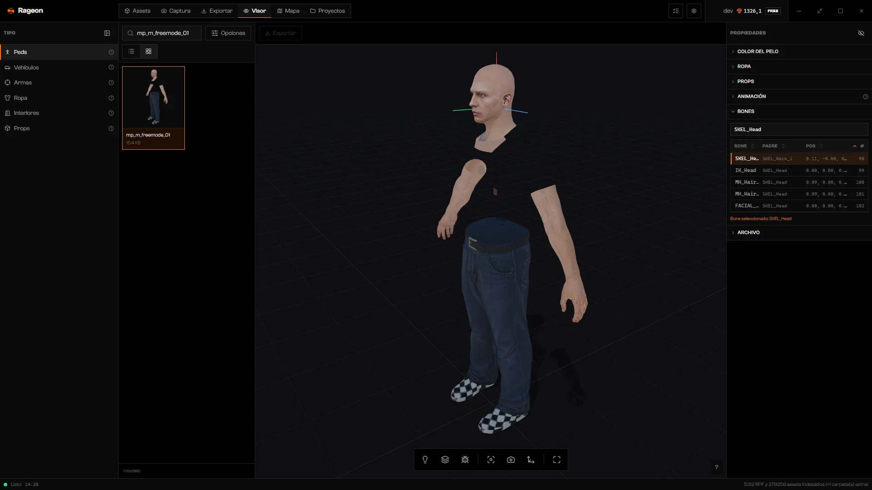Collapse the Bones section
872x490 pixels.
point(799,111)
